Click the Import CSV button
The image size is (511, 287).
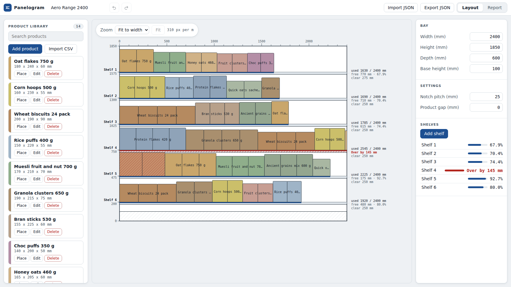pyautogui.click(x=61, y=49)
